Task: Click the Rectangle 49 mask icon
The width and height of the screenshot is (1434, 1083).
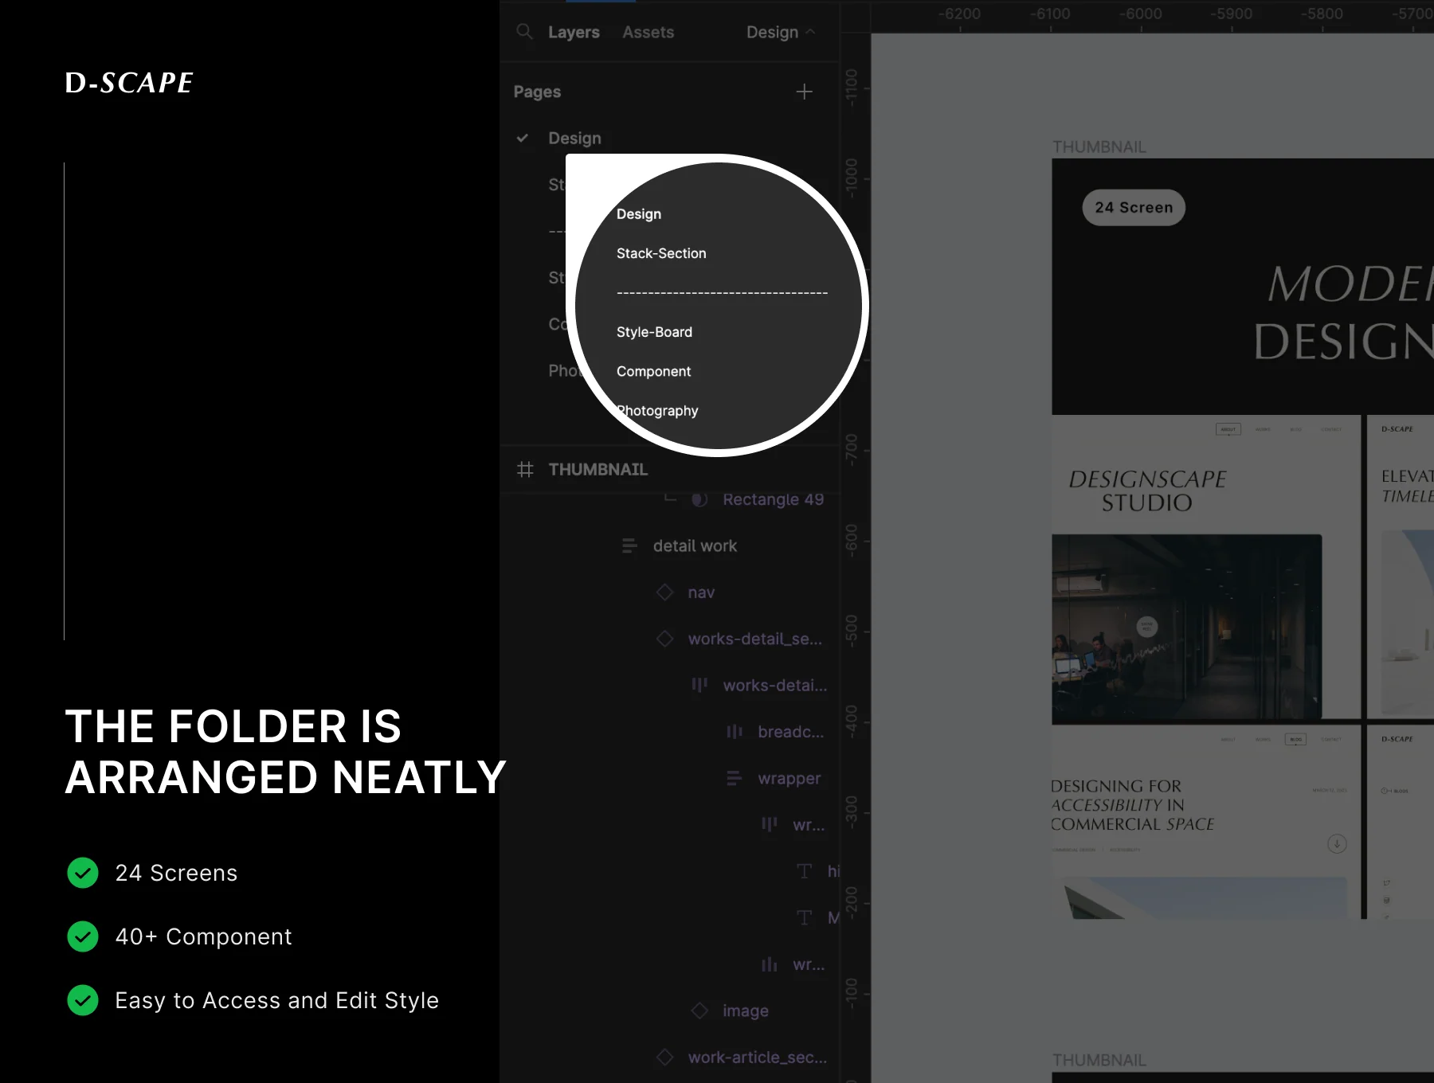Action: [699, 499]
